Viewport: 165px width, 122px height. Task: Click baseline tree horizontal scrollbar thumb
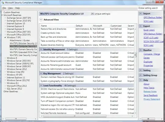[16, 119]
